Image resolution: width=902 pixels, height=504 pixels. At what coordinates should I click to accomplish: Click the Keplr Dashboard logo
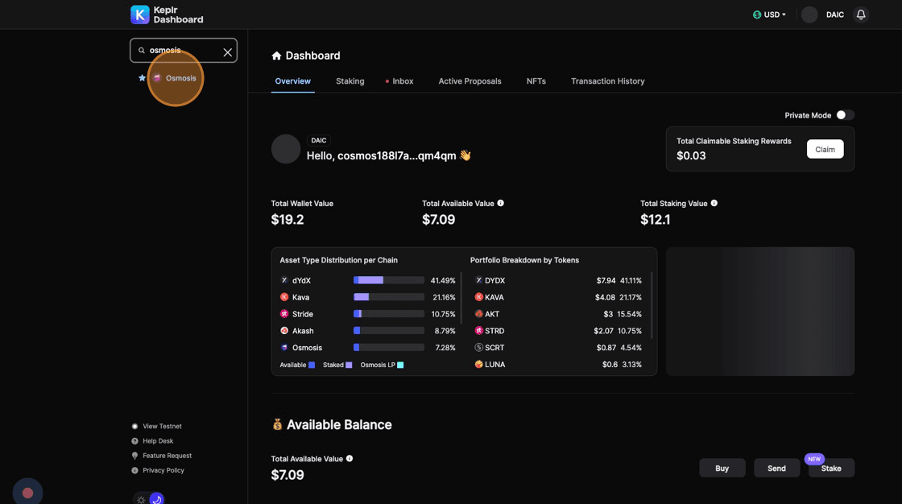167,14
